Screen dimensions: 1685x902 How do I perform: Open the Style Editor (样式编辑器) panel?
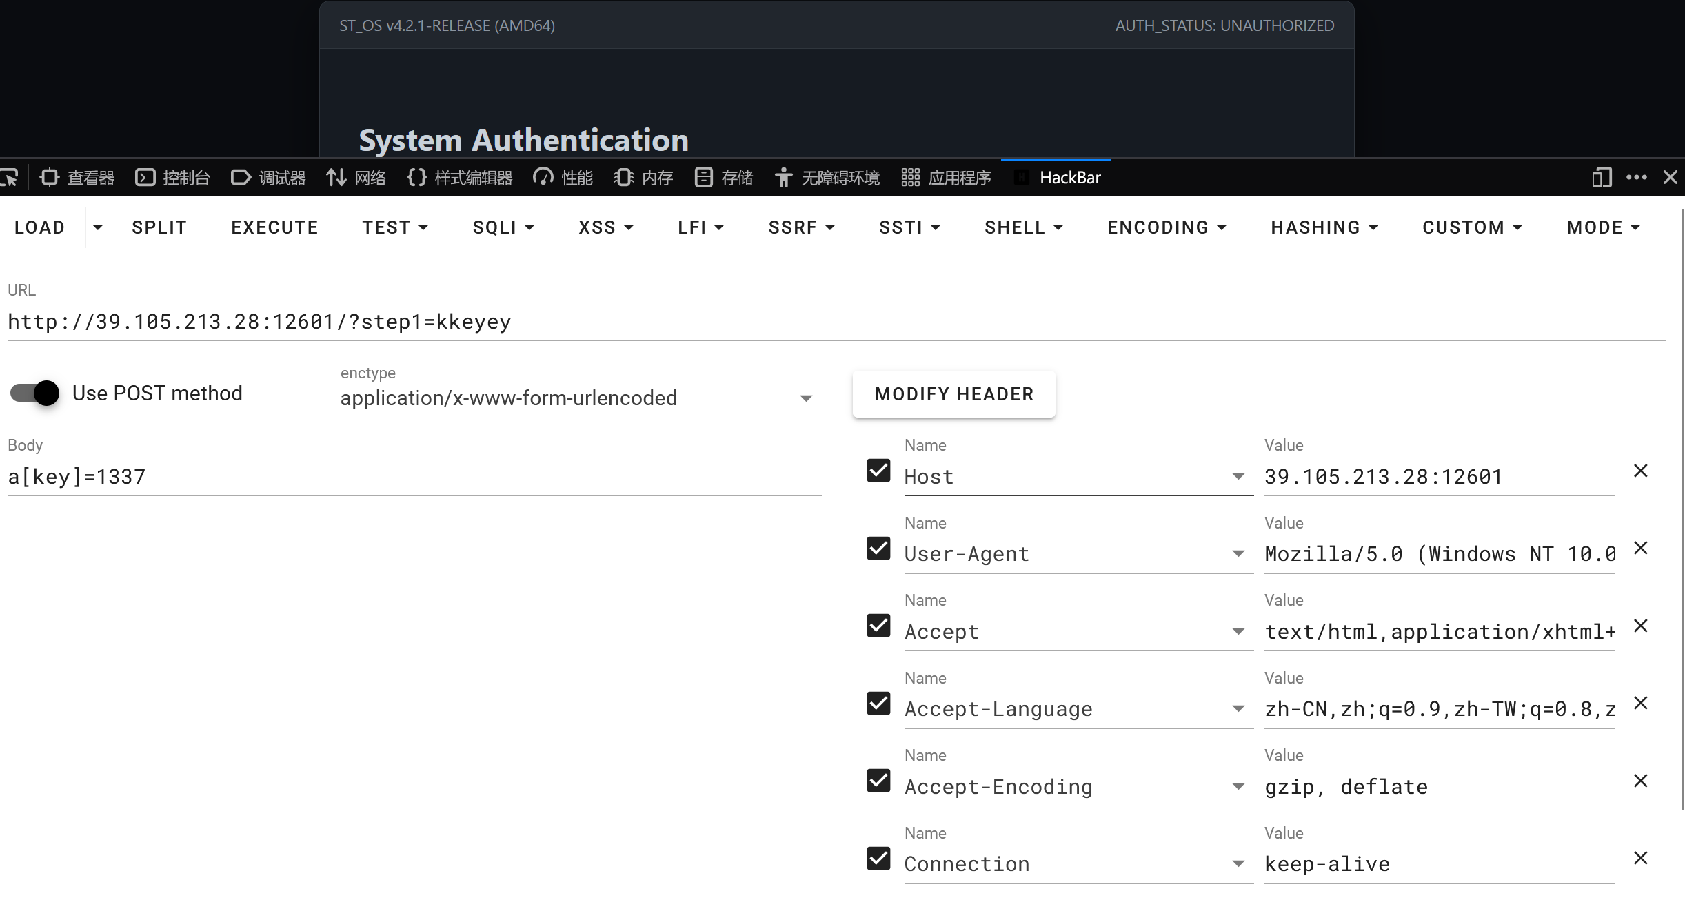[x=460, y=178]
